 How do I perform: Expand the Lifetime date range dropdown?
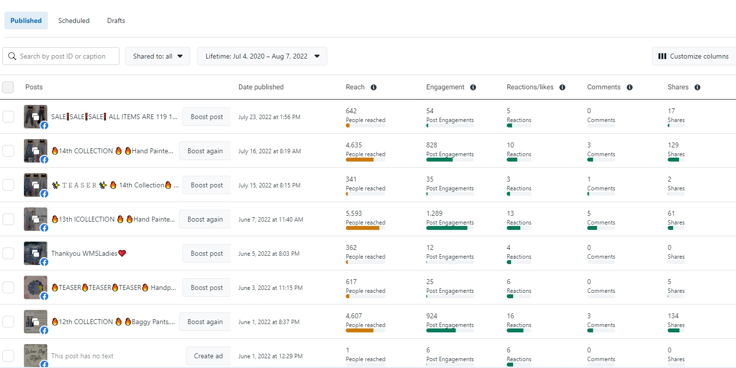[262, 56]
